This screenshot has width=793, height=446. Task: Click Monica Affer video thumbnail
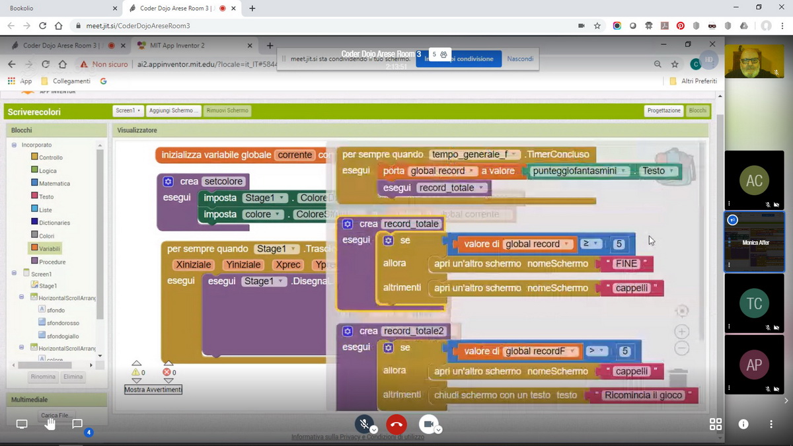(754, 242)
